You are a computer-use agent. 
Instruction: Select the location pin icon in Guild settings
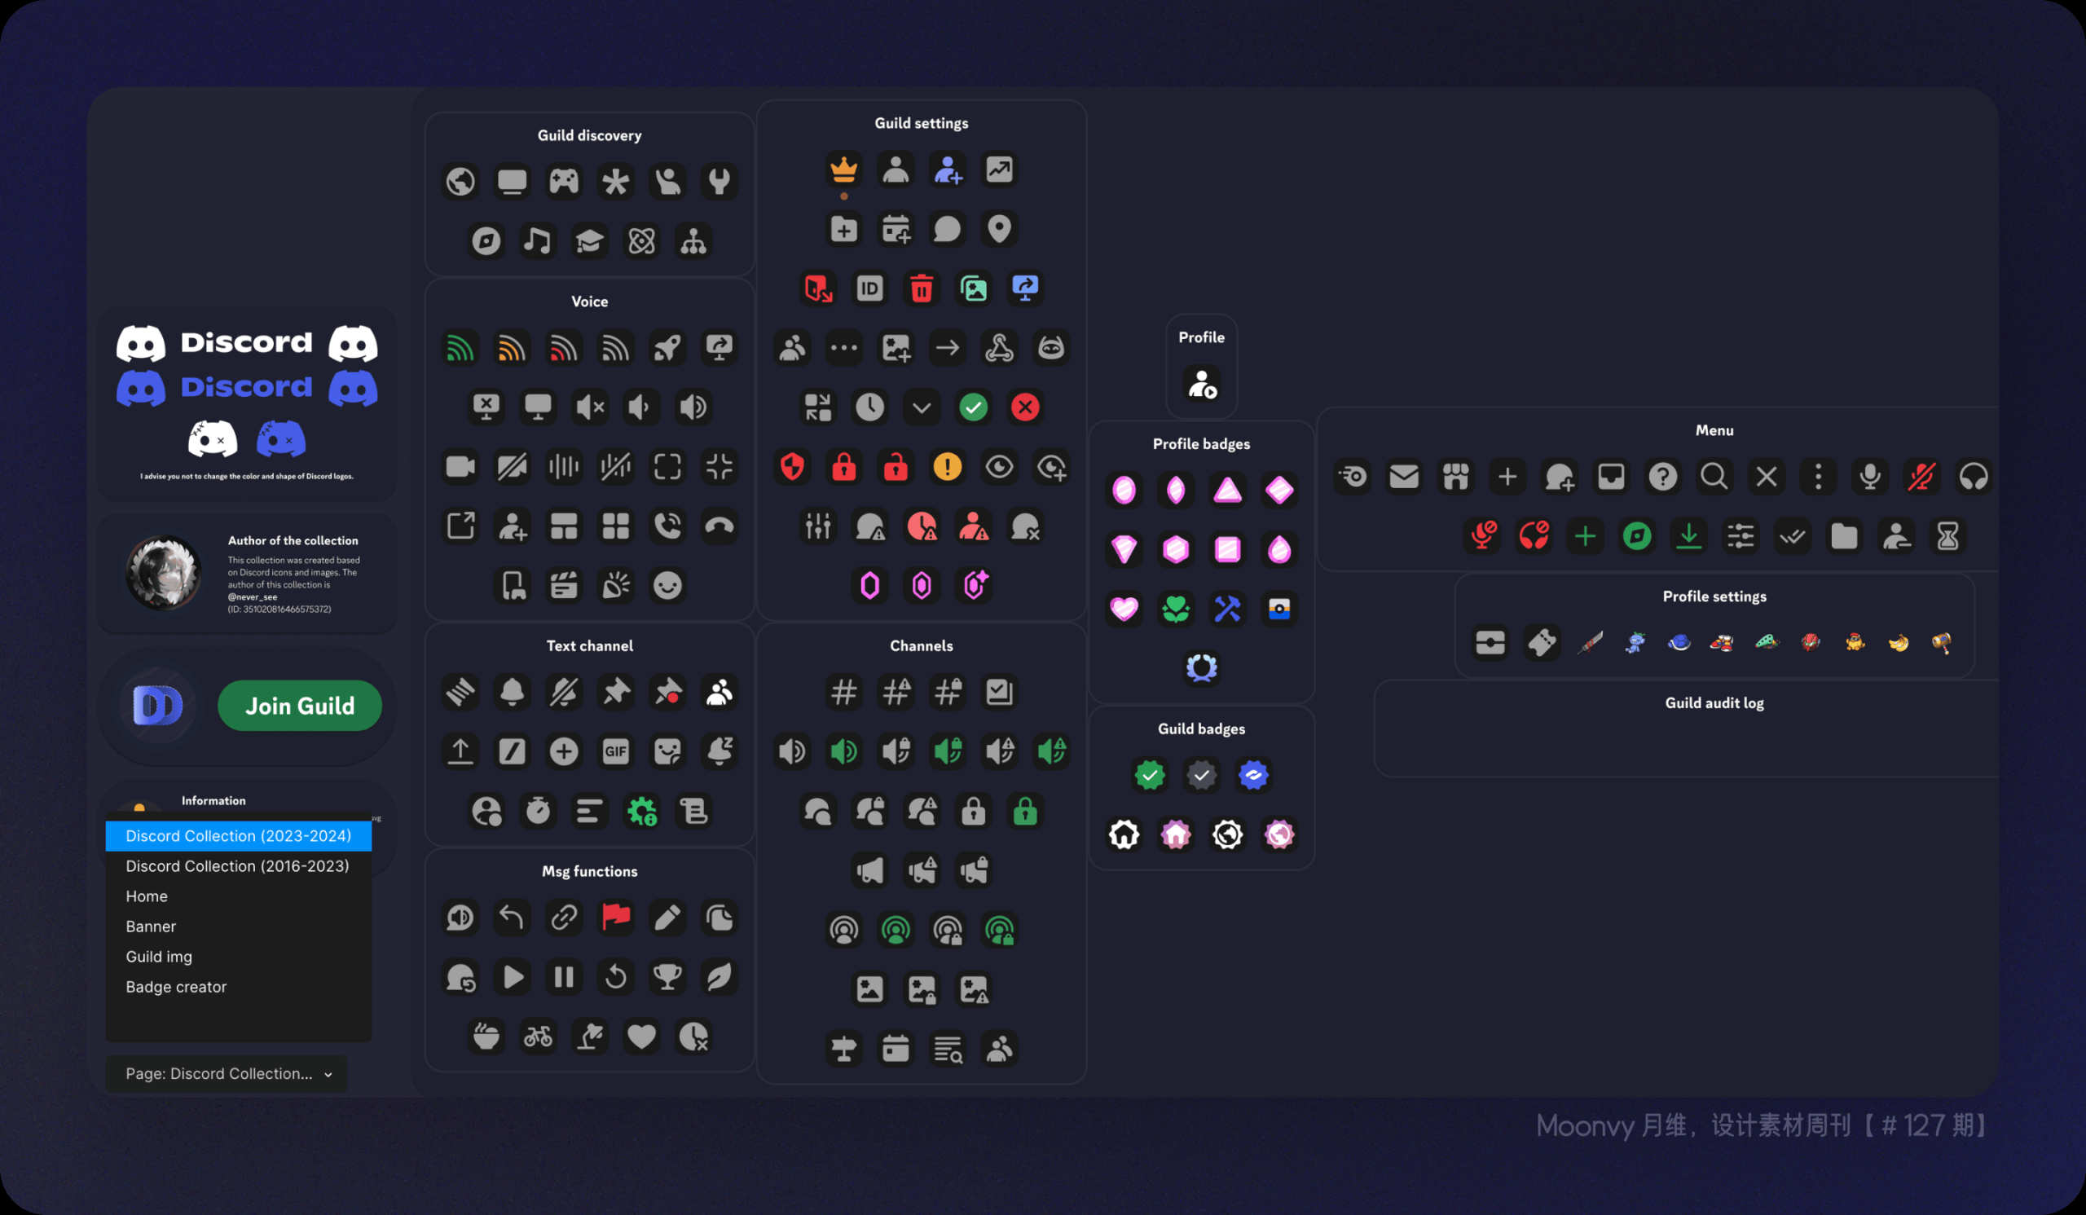click(x=999, y=228)
